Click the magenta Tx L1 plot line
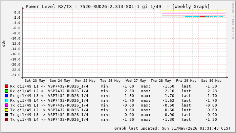Image resolution: width=236 pixels, height=133 pixels. [194, 14]
